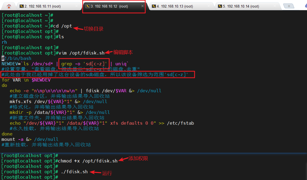This screenshot has height=180, width=307.
Task: Click the comment line starting '#此处由于'
Action: 95,74
